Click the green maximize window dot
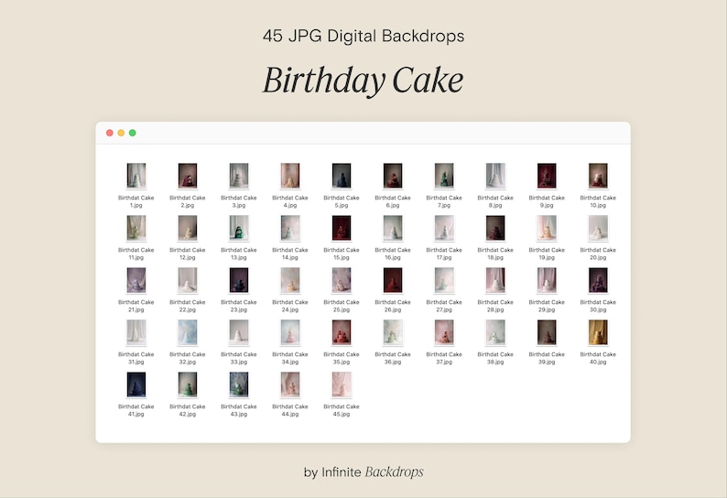 pos(133,133)
